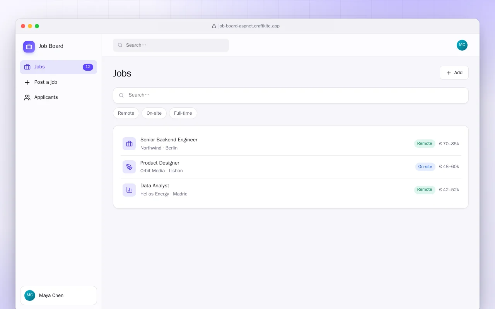The image size is (495, 309).
Task: Open the MC avatar in top bar
Action: 462,45
